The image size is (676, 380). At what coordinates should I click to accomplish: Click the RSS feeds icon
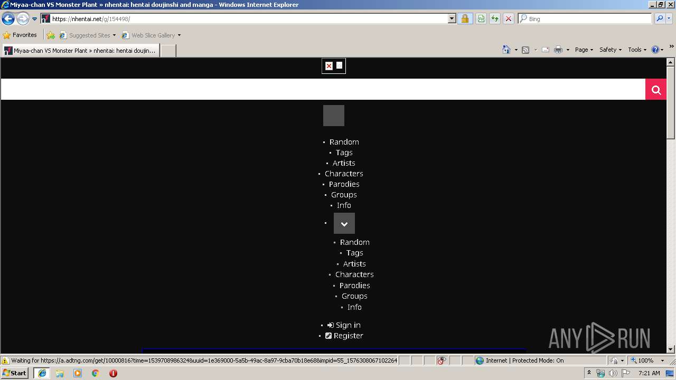coord(525,50)
